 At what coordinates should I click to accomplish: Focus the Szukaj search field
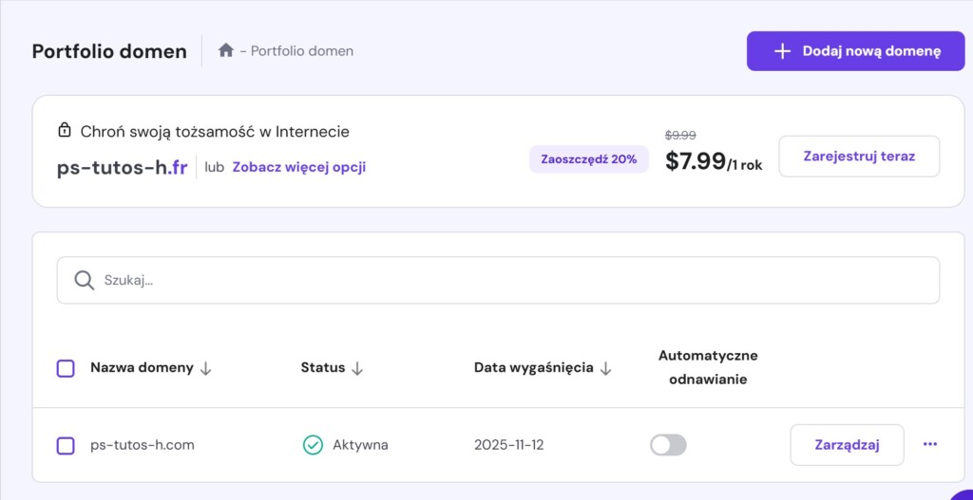pyautogui.click(x=498, y=280)
